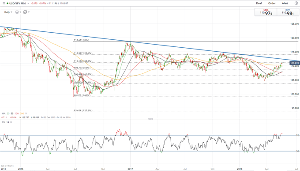Select the MA 100 period label
Image resolution: width=300 pixels, height=171 pixels.
(x=17, y=114)
